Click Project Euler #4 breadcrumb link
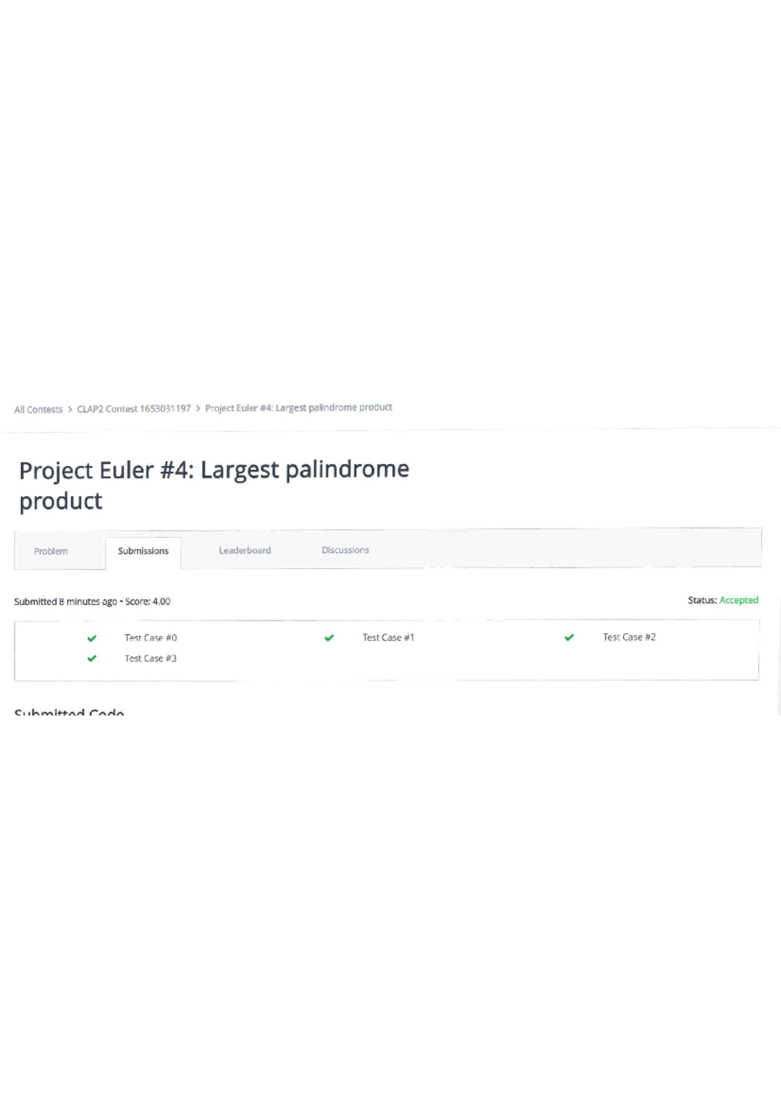Viewport: 781px width, 1105px height. tap(299, 407)
